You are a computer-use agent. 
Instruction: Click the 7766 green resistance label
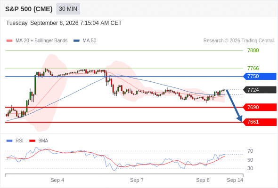click(253, 68)
